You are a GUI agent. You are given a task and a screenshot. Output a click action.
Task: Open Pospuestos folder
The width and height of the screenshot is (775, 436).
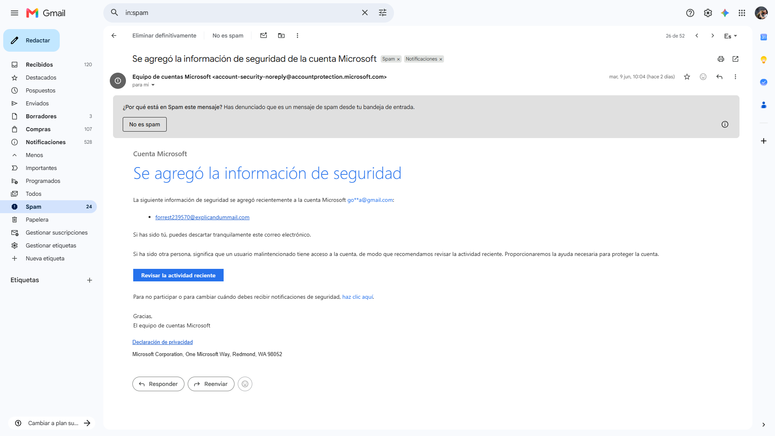[x=48, y=90]
